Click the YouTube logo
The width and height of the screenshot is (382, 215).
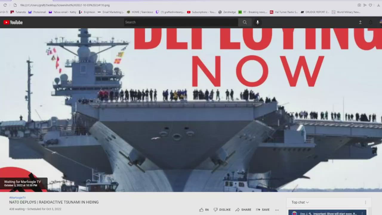click(13, 22)
